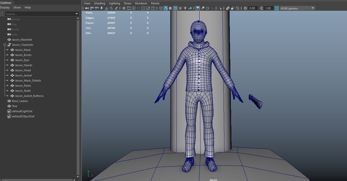Toggle the Field Chart icon
The image size is (347, 181).
tap(143, 8)
